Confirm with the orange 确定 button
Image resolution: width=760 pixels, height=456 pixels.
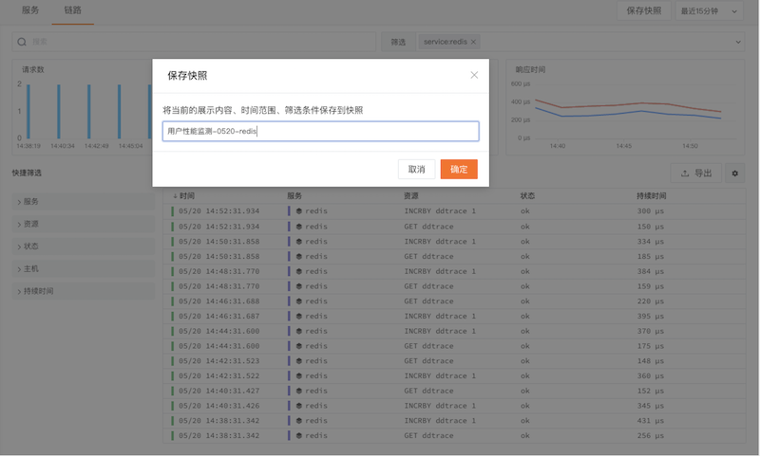click(459, 170)
